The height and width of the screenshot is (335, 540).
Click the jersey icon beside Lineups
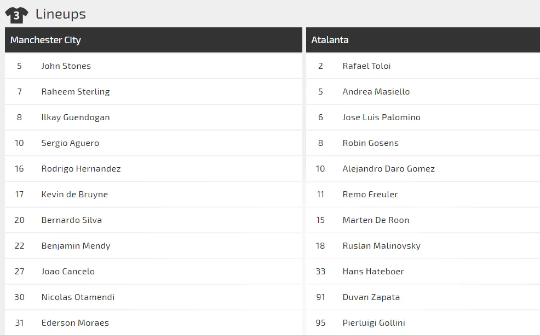[x=16, y=15]
